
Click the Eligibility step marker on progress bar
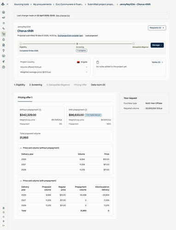21,44
